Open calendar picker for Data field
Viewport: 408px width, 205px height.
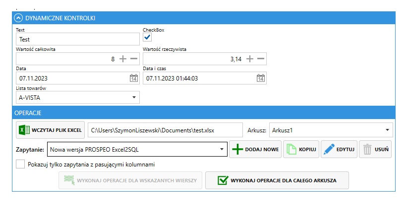pyautogui.click(x=134, y=78)
